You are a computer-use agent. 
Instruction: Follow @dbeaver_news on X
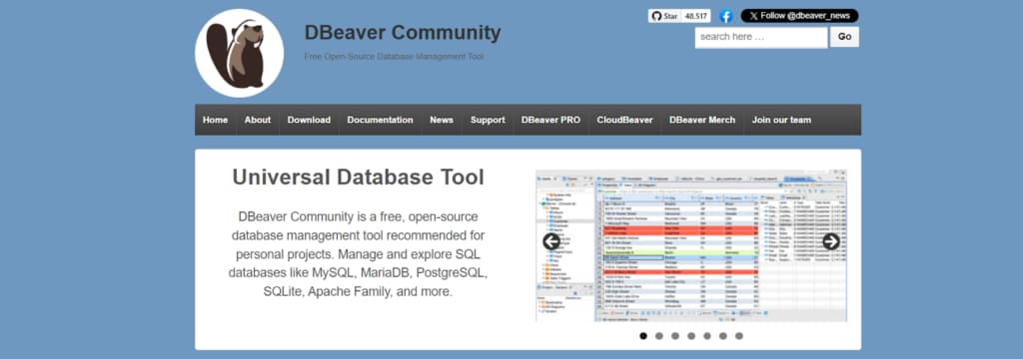(799, 16)
